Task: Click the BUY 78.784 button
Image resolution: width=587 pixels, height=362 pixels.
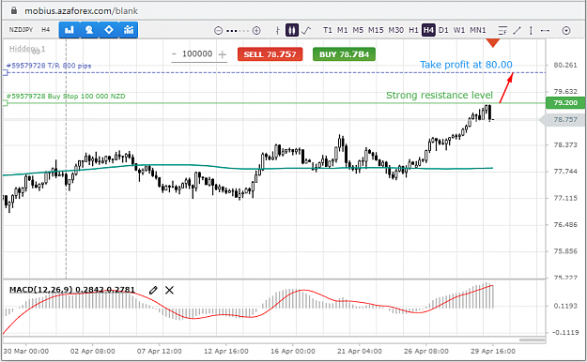Action: tap(344, 54)
